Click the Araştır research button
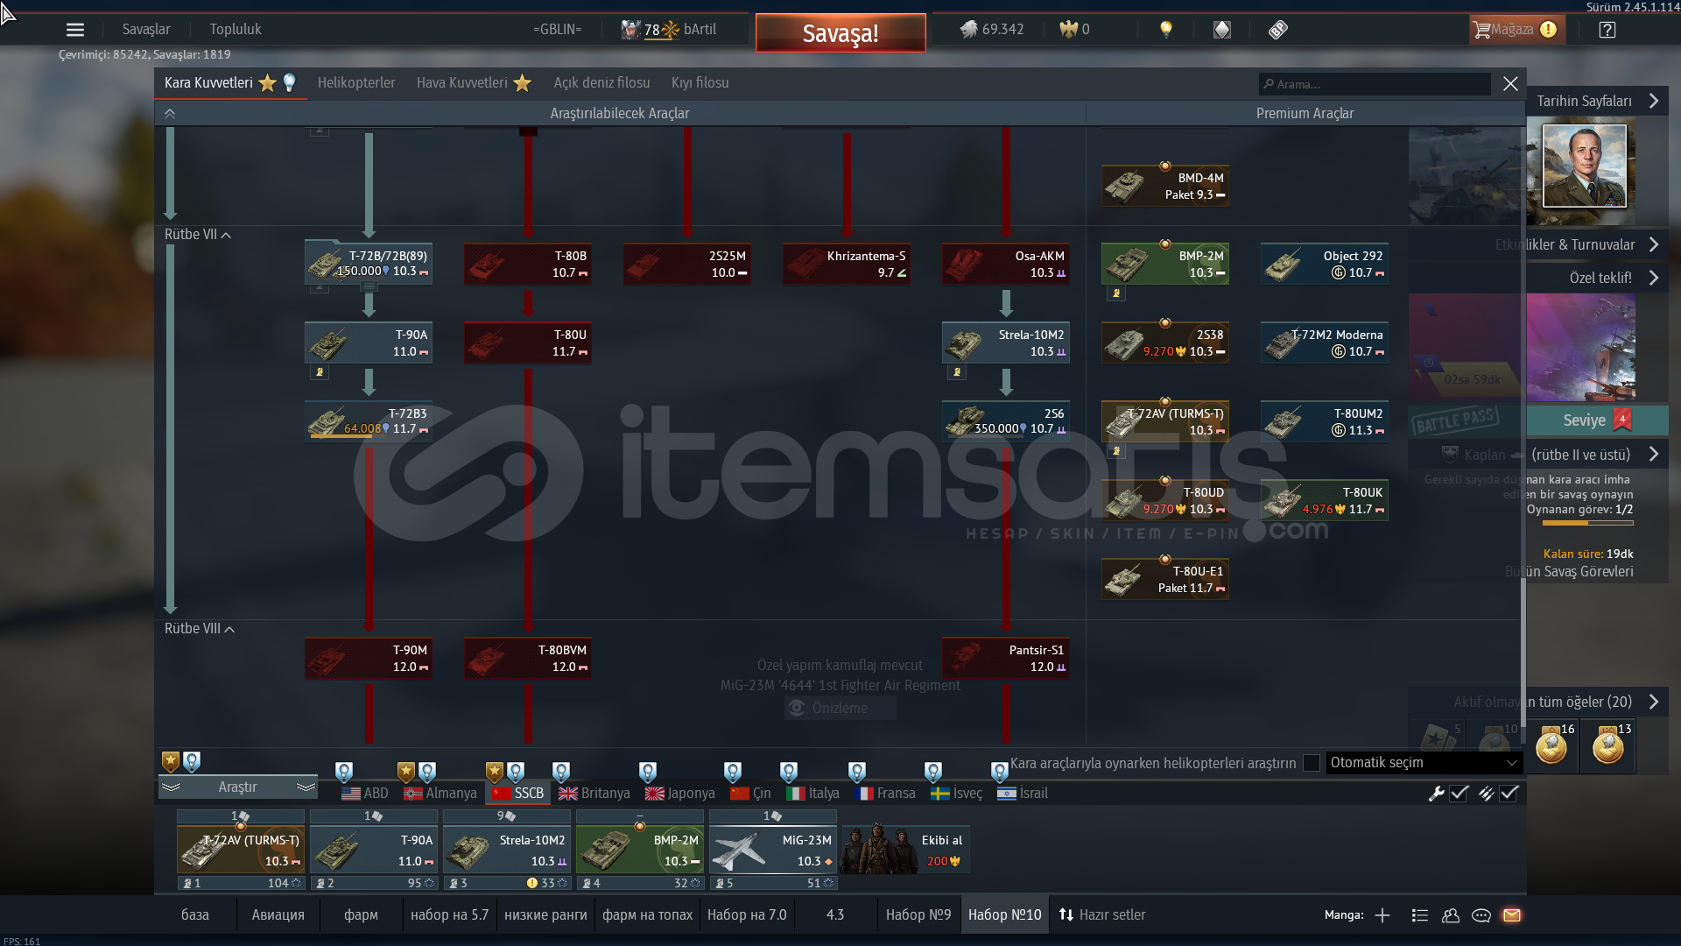 237,787
